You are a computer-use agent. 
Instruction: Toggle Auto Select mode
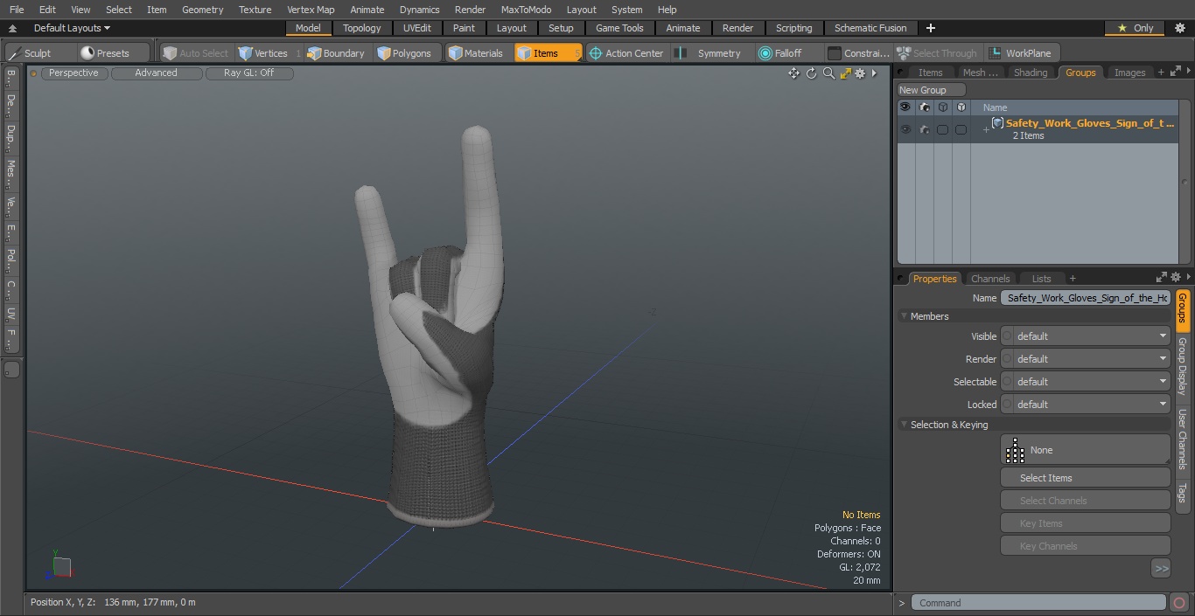(x=196, y=53)
